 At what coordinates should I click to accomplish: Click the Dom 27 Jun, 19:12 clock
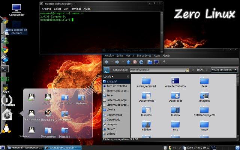coord(198,148)
